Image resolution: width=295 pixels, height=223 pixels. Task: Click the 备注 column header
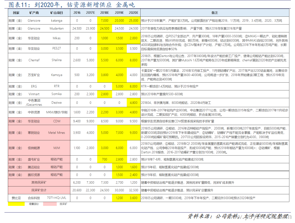[x=215, y=13]
